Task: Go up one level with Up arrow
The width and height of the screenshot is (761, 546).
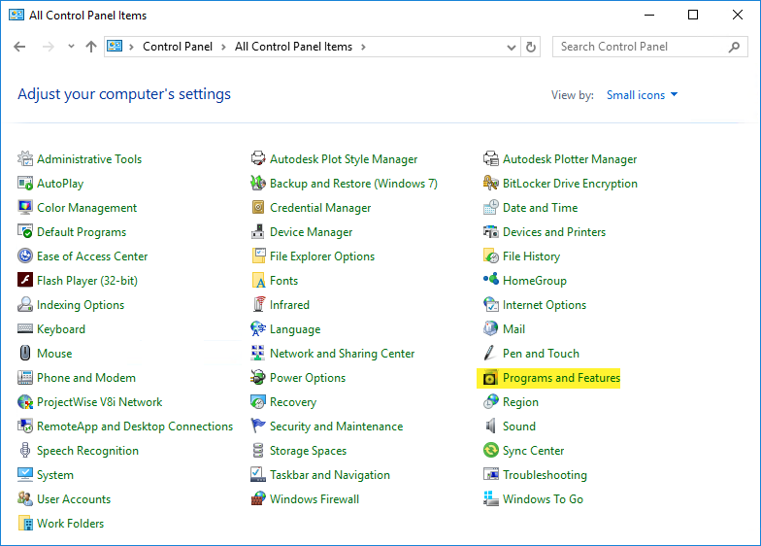Action: [91, 47]
